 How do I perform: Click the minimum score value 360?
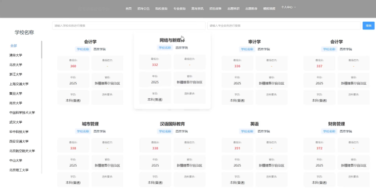(73, 66)
